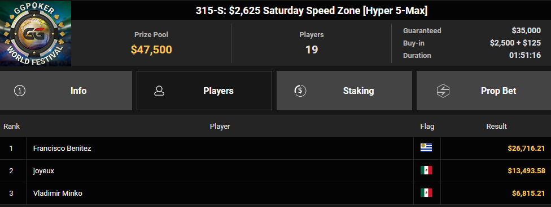The width and height of the screenshot is (551, 207).
Task: Open the Info tab
Action: [66, 91]
